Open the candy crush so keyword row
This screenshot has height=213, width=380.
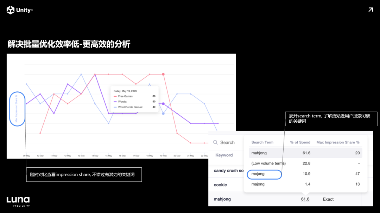[229, 170]
